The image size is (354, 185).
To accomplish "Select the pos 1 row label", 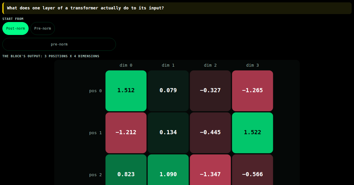I will 96,133.
